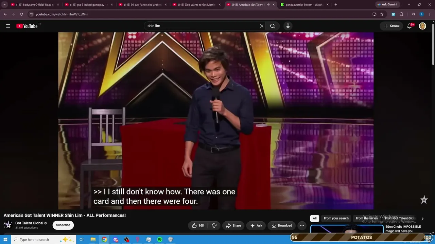Open more actions ellipsis below video

click(302, 226)
